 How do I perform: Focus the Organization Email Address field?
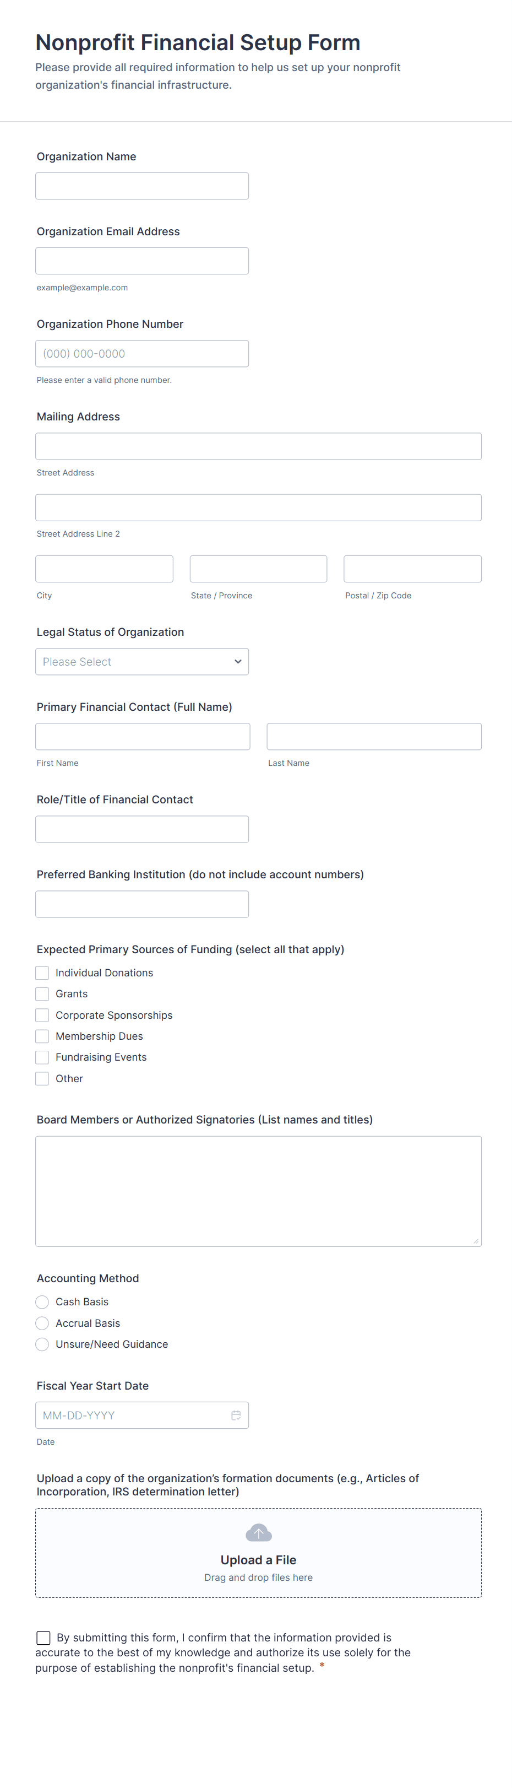click(x=142, y=261)
